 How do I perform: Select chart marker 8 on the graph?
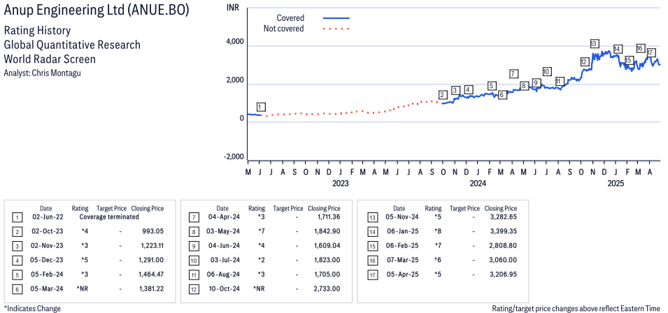point(524,86)
